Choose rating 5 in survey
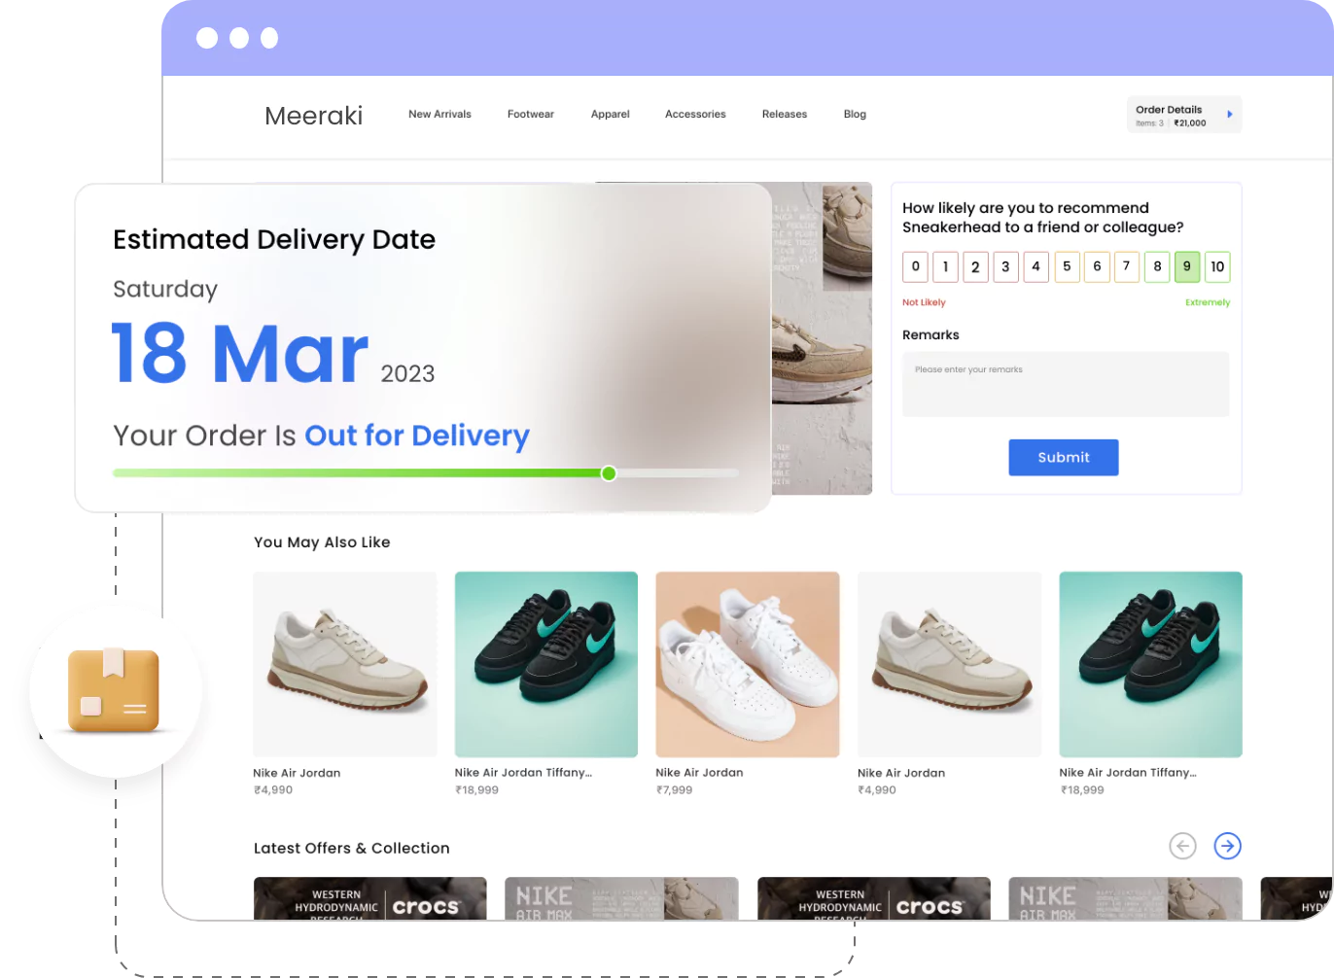Viewport: 1334px width, 978px height. coord(1067,266)
